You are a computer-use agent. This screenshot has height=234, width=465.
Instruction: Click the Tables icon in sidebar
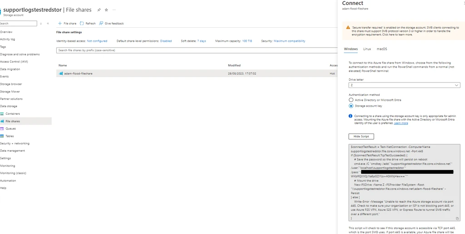[x=2, y=136]
